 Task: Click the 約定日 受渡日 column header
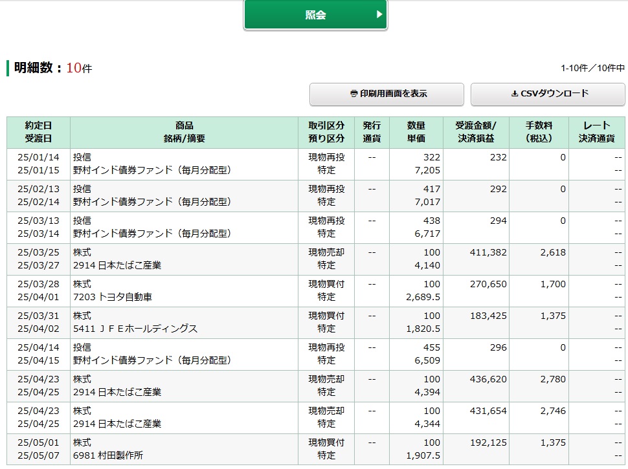(x=38, y=132)
